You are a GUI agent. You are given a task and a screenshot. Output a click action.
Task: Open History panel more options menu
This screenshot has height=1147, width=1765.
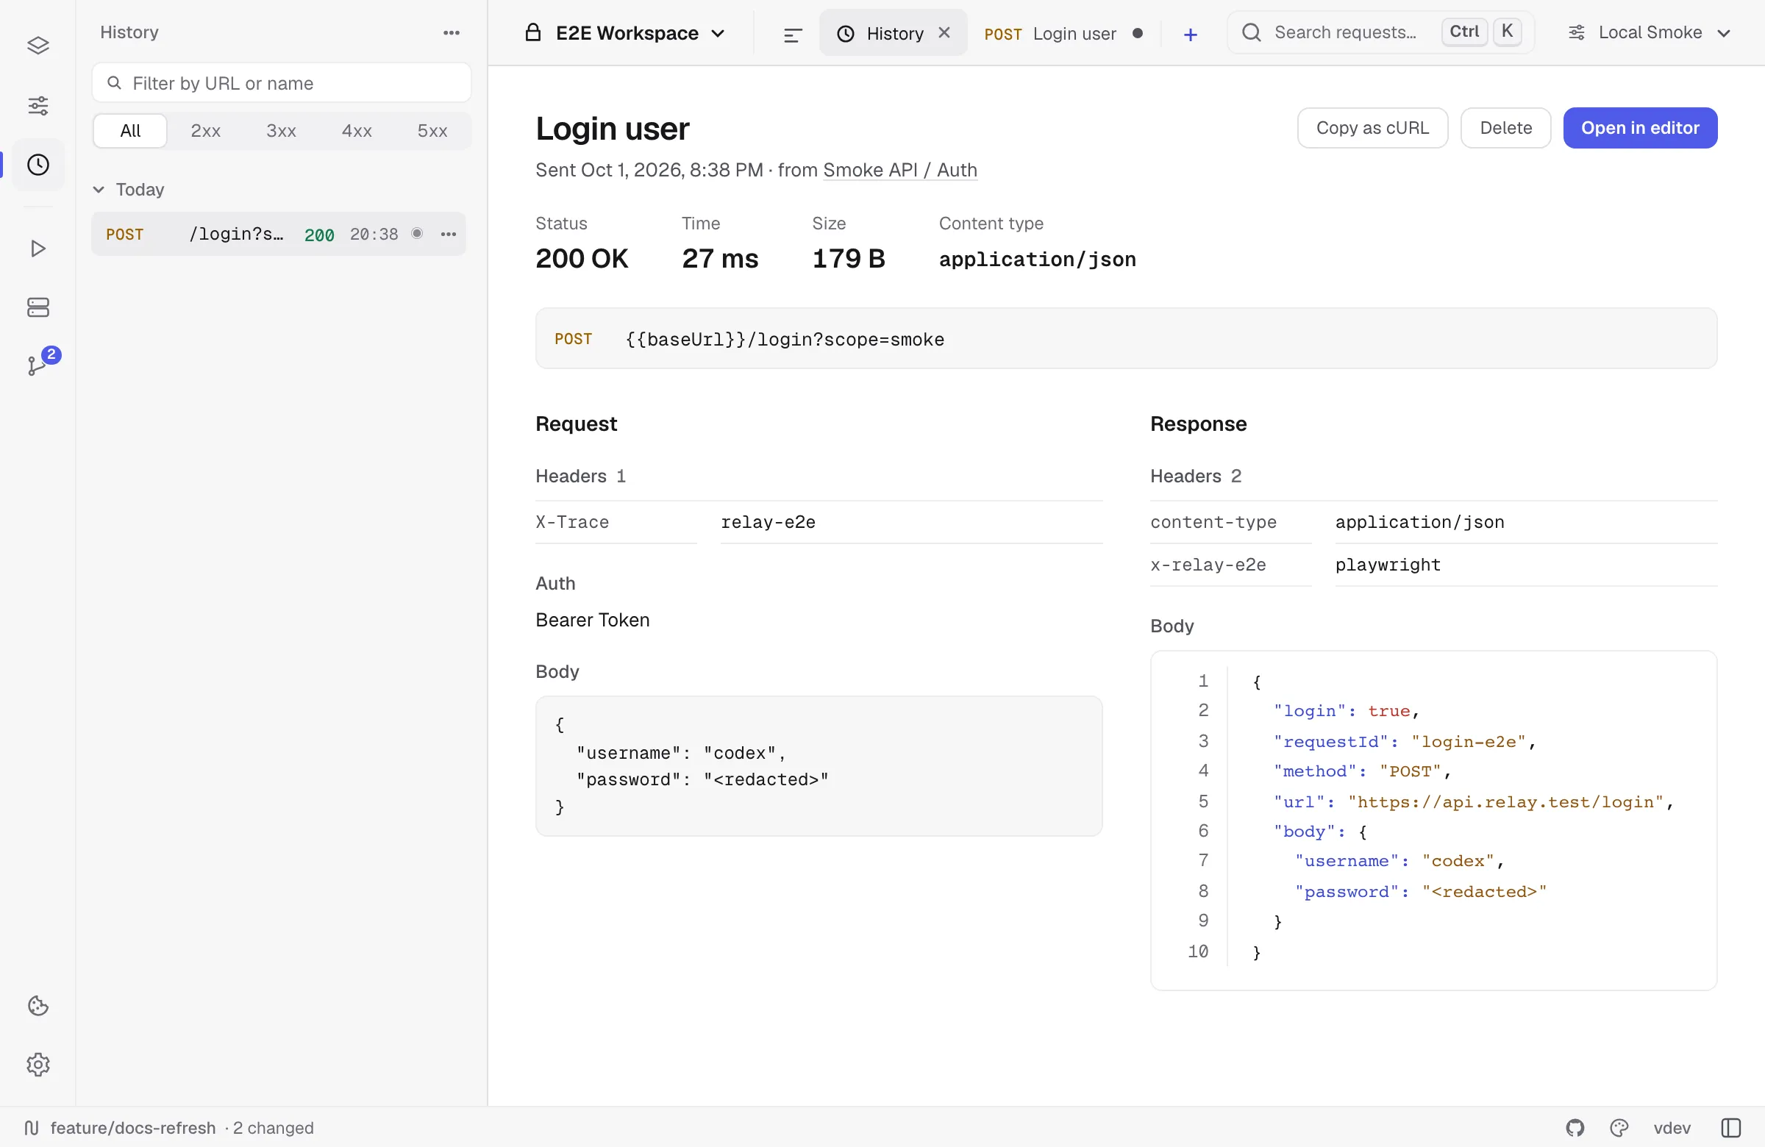coord(452,32)
